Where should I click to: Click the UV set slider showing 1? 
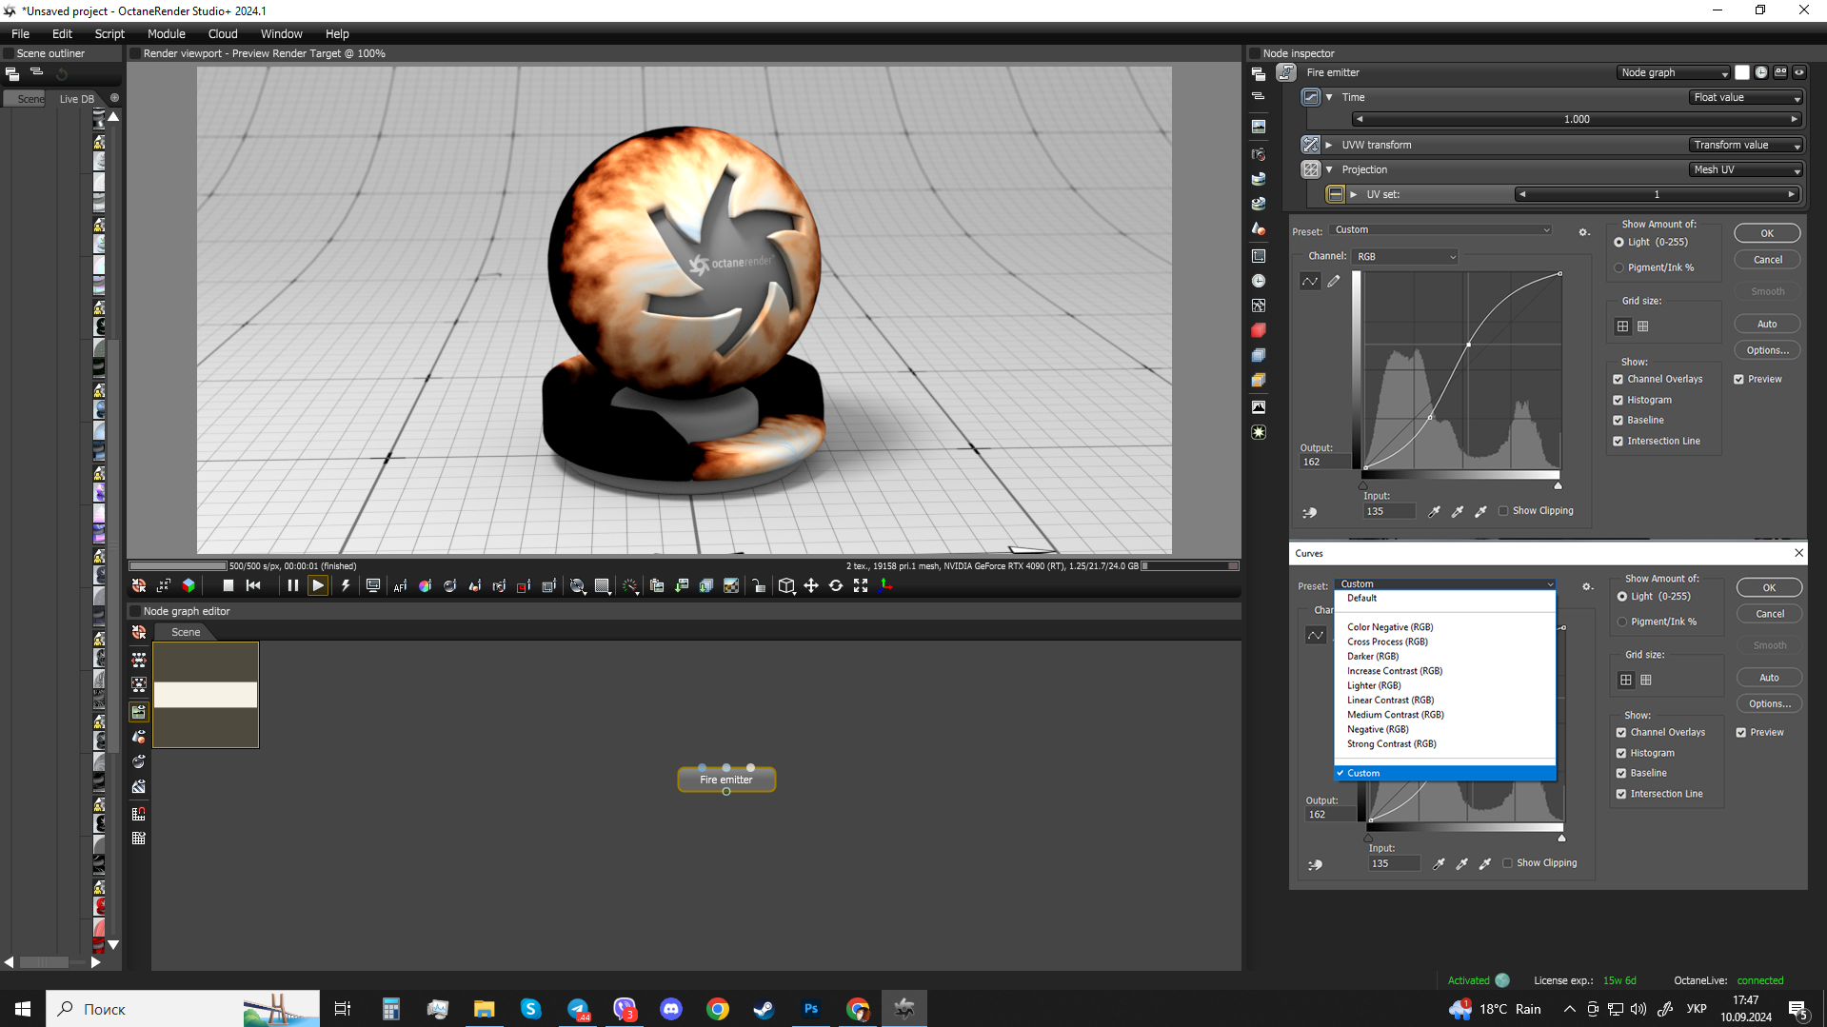point(1656,194)
